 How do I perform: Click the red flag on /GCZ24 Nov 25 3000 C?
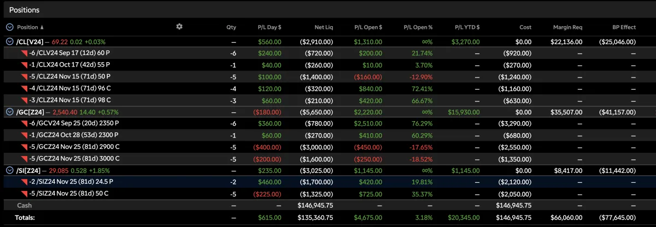24,158
